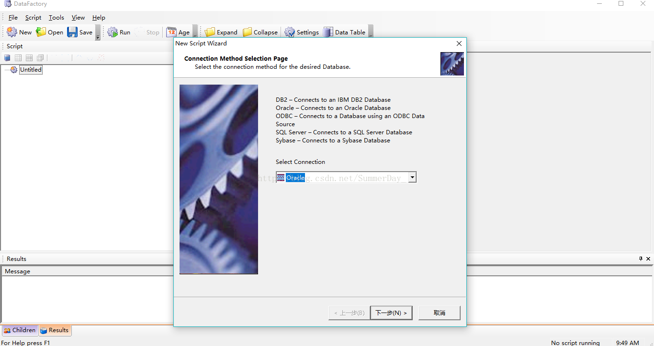
Task: Click 'For Help press F1' status text
Action: 25,343
